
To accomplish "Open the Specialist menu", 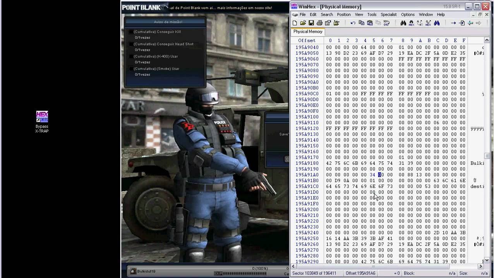I will (x=389, y=15).
